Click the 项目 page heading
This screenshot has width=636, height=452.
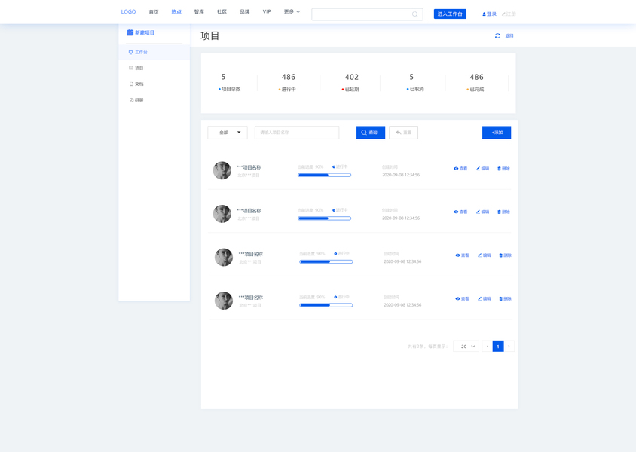[x=209, y=35]
